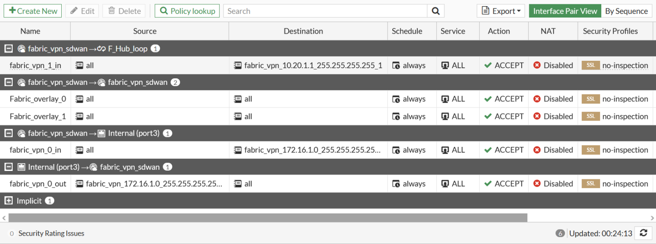The width and height of the screenshot is (656, 244).
Task: Click the Security Profiles column header
Action: [610, 31]
